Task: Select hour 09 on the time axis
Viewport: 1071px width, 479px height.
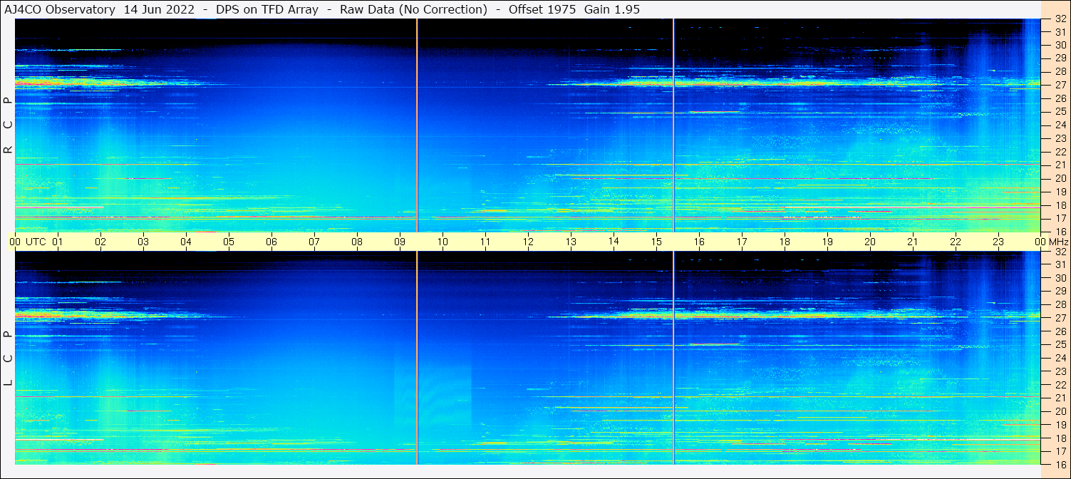Action: [x=400, y=242]
